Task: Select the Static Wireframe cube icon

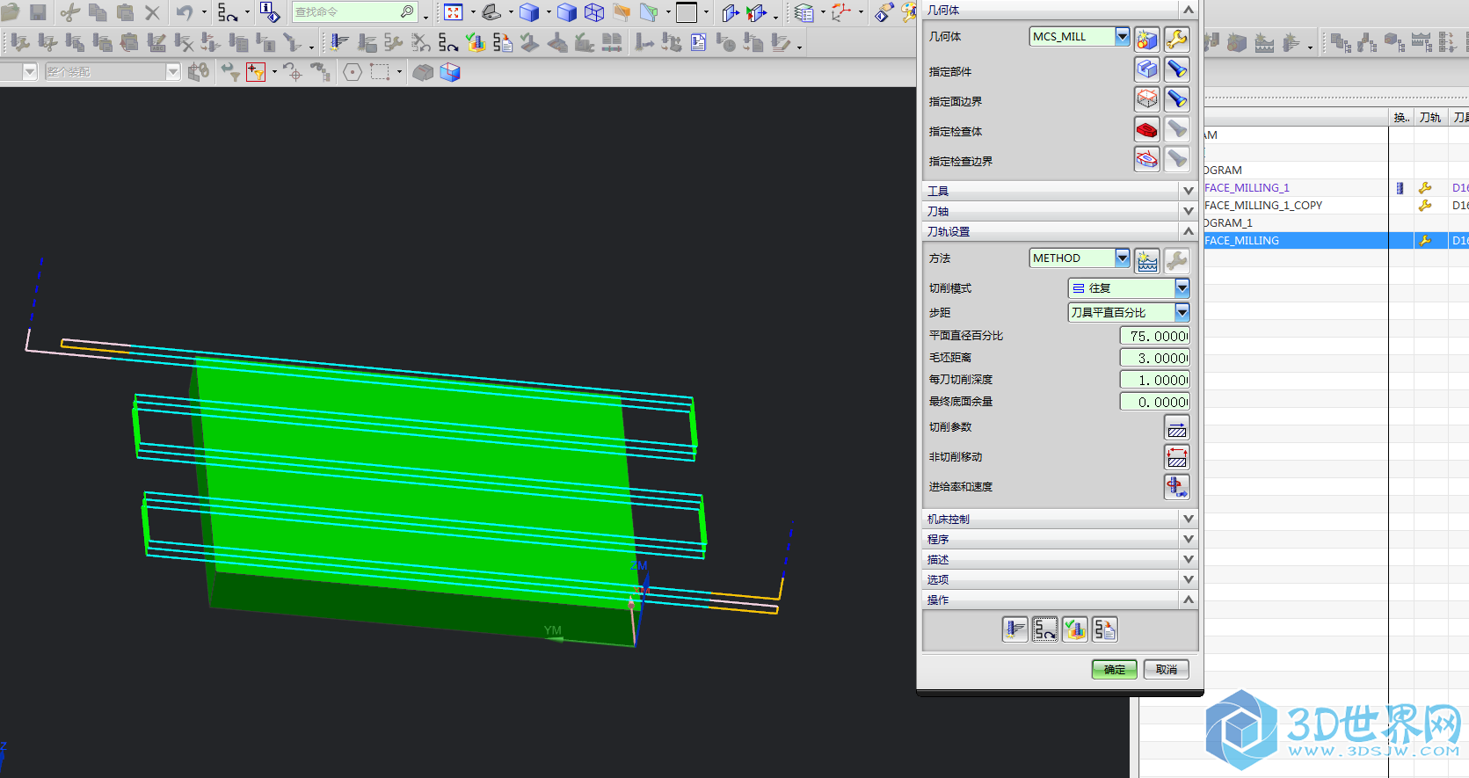Action: click(595, 12)
